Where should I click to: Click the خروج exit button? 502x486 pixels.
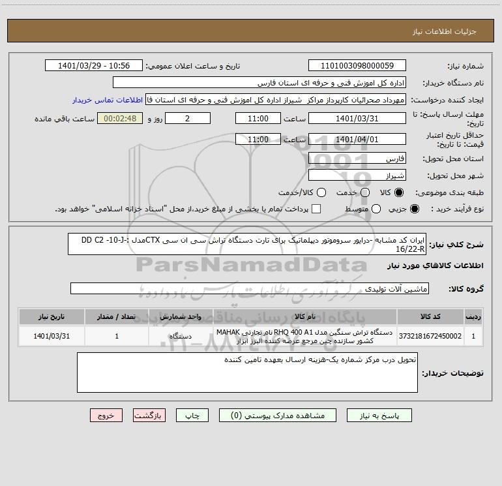(x=106, y=415)
